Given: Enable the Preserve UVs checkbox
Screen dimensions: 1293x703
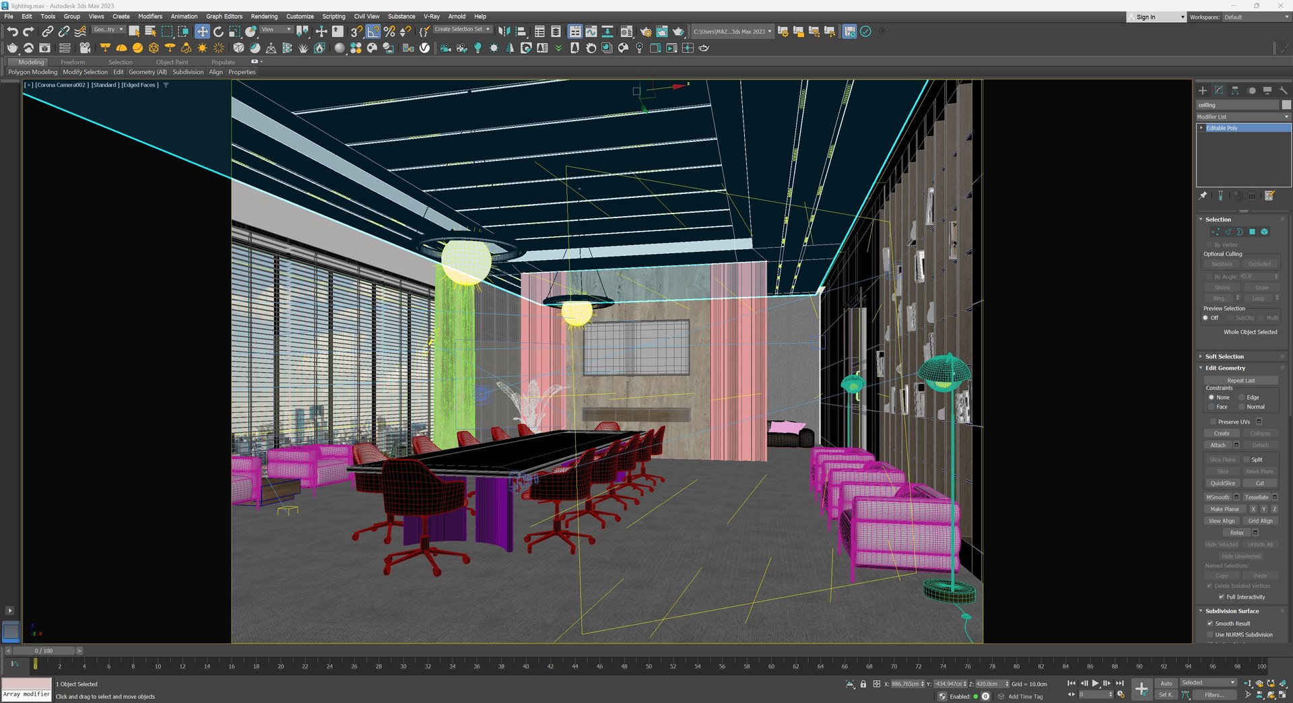Looking at the screenshot, I should [1214, 422].
